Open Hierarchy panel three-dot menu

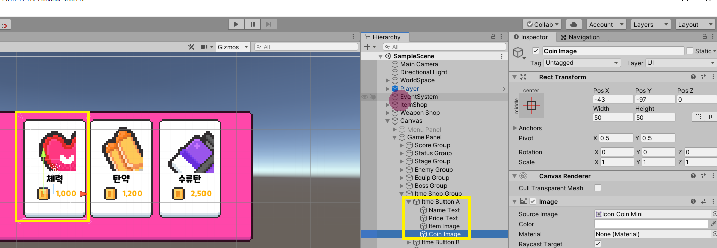click(x=502, y=37)
